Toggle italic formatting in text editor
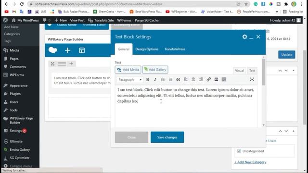Image resolution: width=308 pixels, height=173 pixels. (155, 79)
